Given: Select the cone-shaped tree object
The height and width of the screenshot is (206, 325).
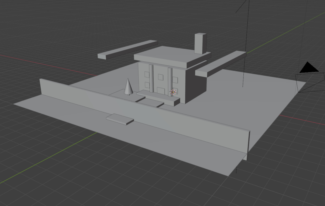Looking at the screenshot, I should click(x=128, y=87).
